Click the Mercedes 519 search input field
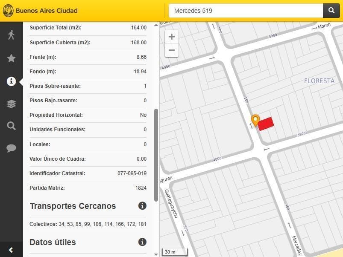The image size is (343, 257). point(246,11)
